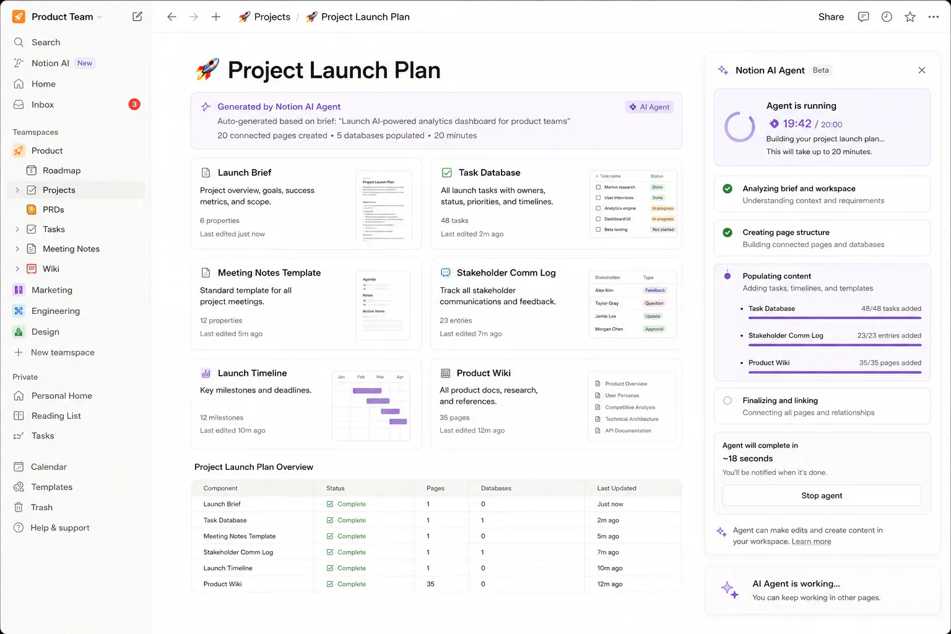The image size is (951, 634).
Task: Click Launch Brief row Complete status checkbox
Action: (x=330, y=504)
